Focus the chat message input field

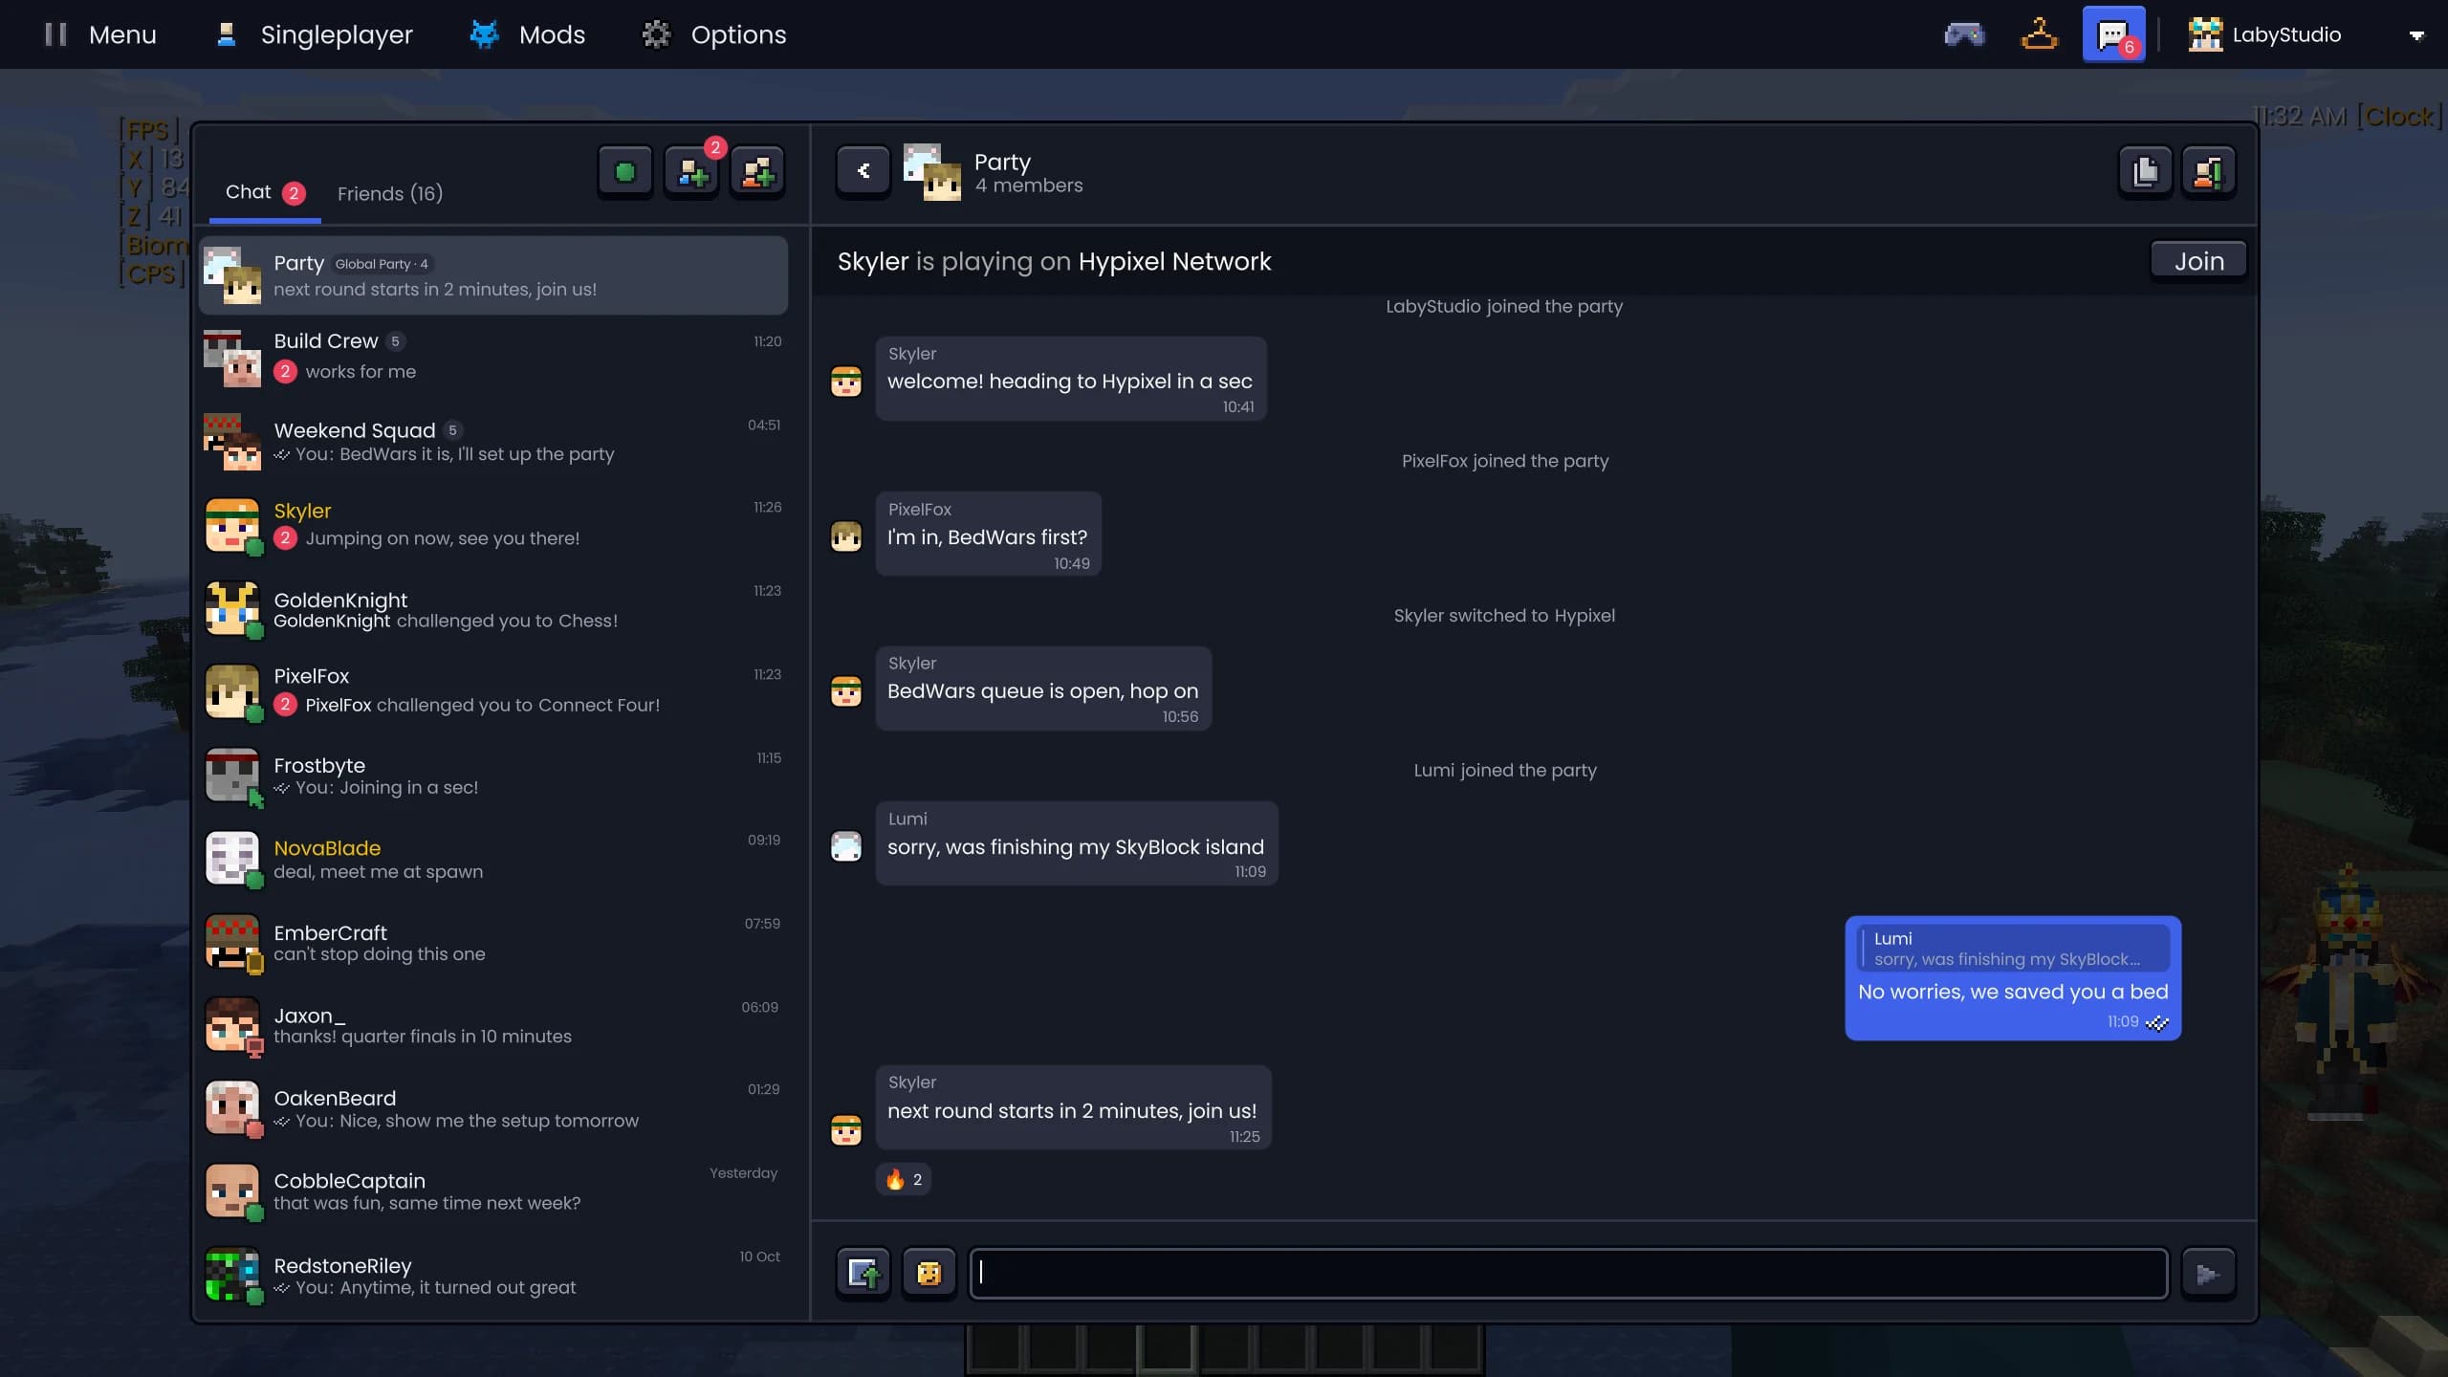coord(1568,1273)
